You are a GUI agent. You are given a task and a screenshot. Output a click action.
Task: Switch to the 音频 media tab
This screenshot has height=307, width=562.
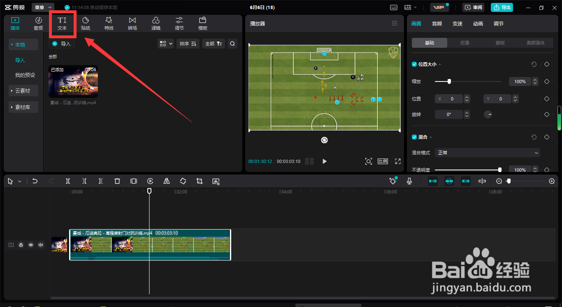coord(38,23)
